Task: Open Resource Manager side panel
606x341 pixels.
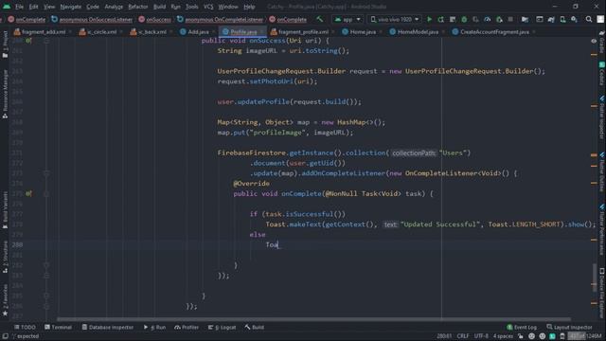Action: (5, 94)
